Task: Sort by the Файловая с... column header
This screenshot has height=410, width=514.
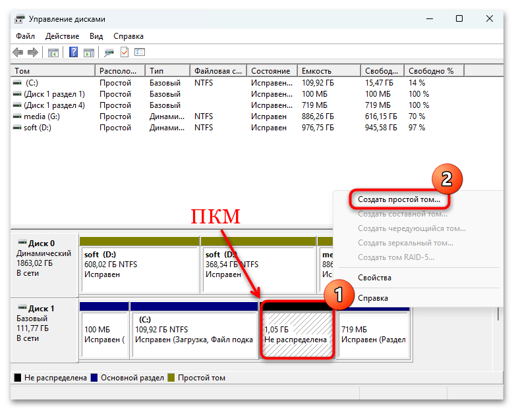Action: [218, 70]
